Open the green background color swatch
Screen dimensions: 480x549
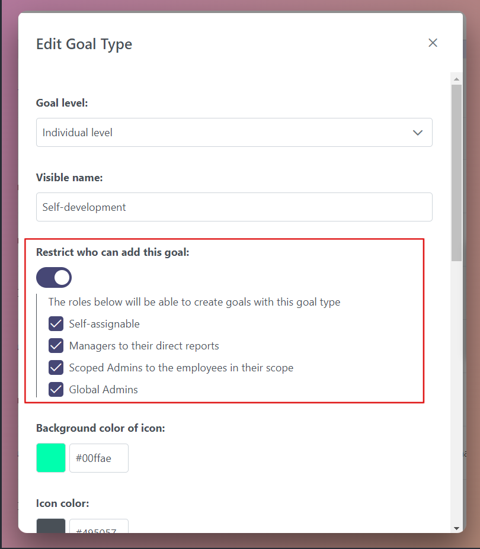point(51,458)
